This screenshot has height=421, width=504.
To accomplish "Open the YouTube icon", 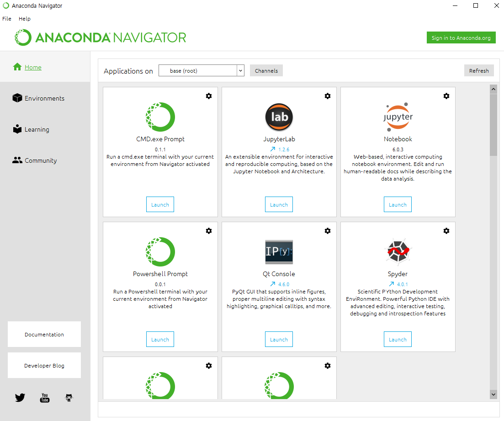I will 45,398.
